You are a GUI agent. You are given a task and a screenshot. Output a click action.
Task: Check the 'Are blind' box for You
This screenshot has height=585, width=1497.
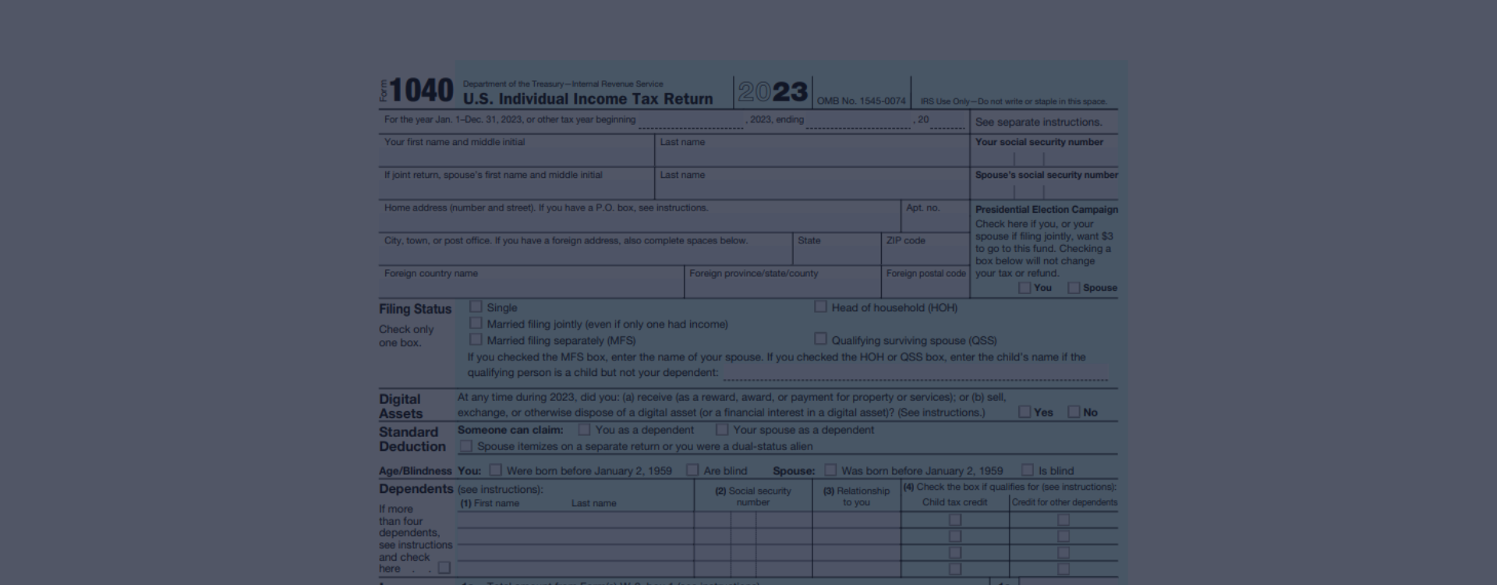pos(692,470)
